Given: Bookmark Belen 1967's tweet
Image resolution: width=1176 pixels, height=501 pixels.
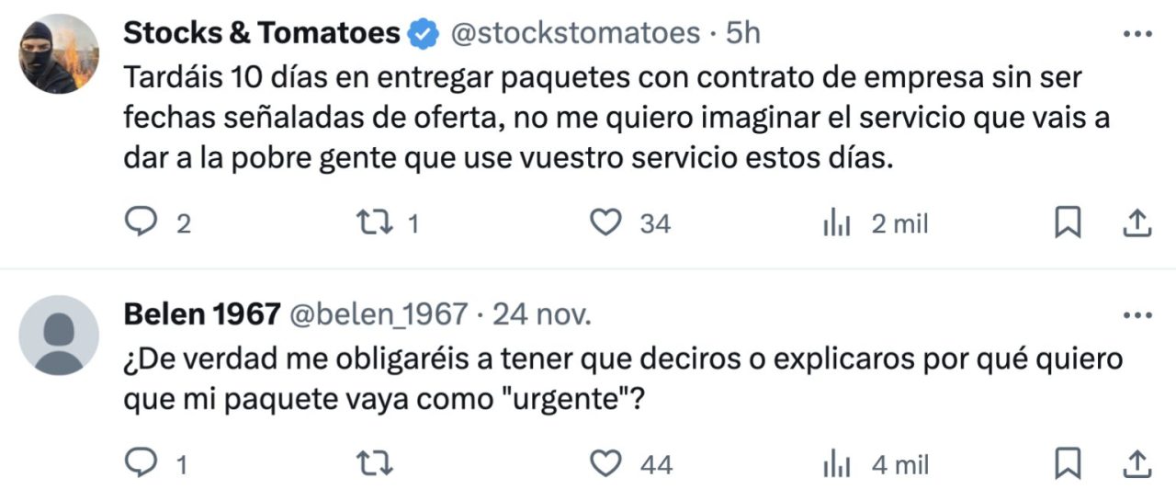Looking at the screenshot, I should (x=1067, y=464).
